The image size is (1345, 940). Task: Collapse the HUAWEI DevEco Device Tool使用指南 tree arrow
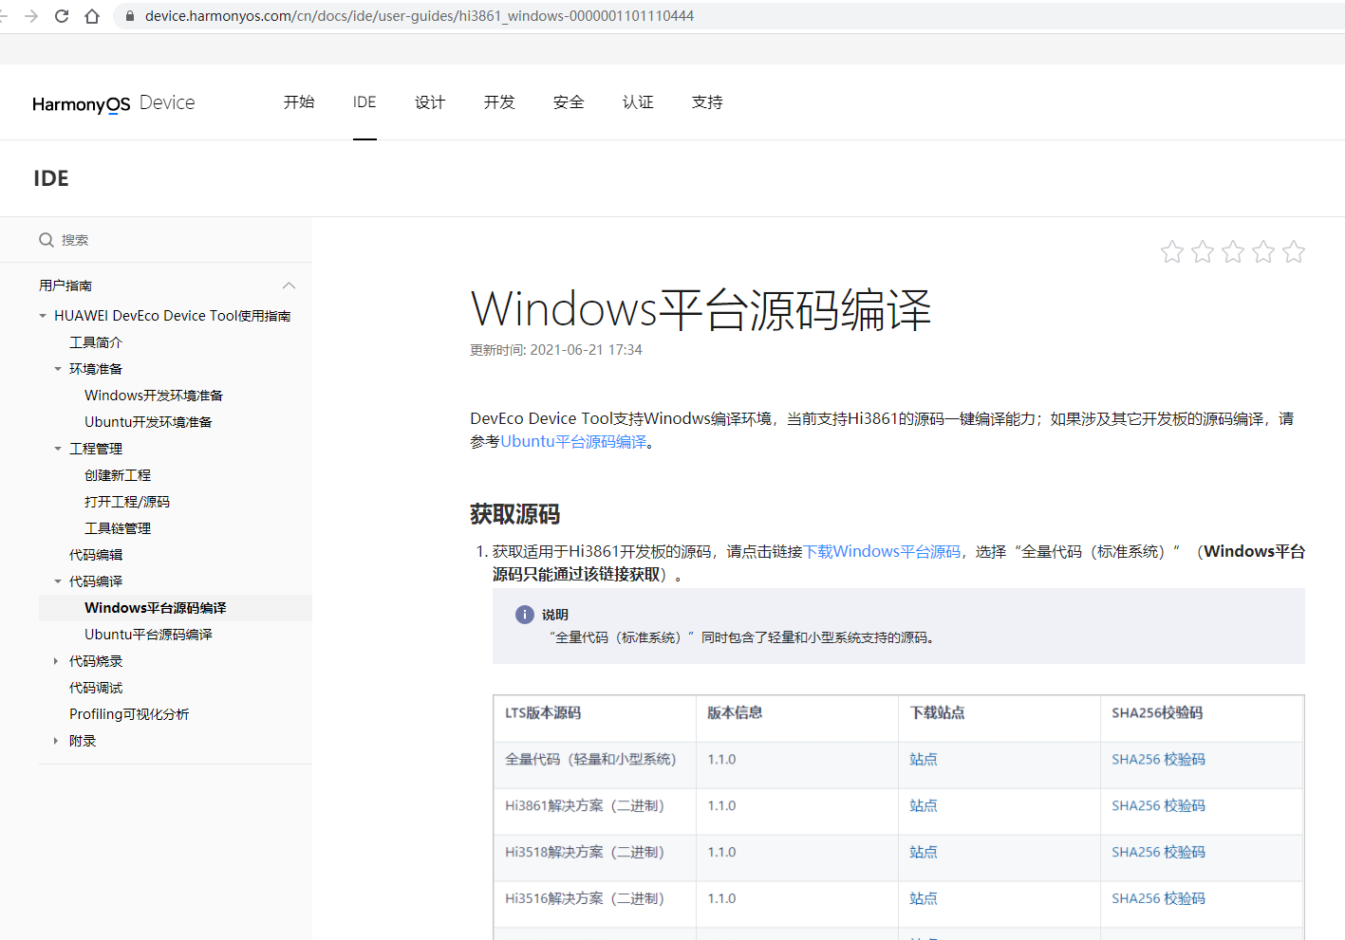(x=43, y=316)
